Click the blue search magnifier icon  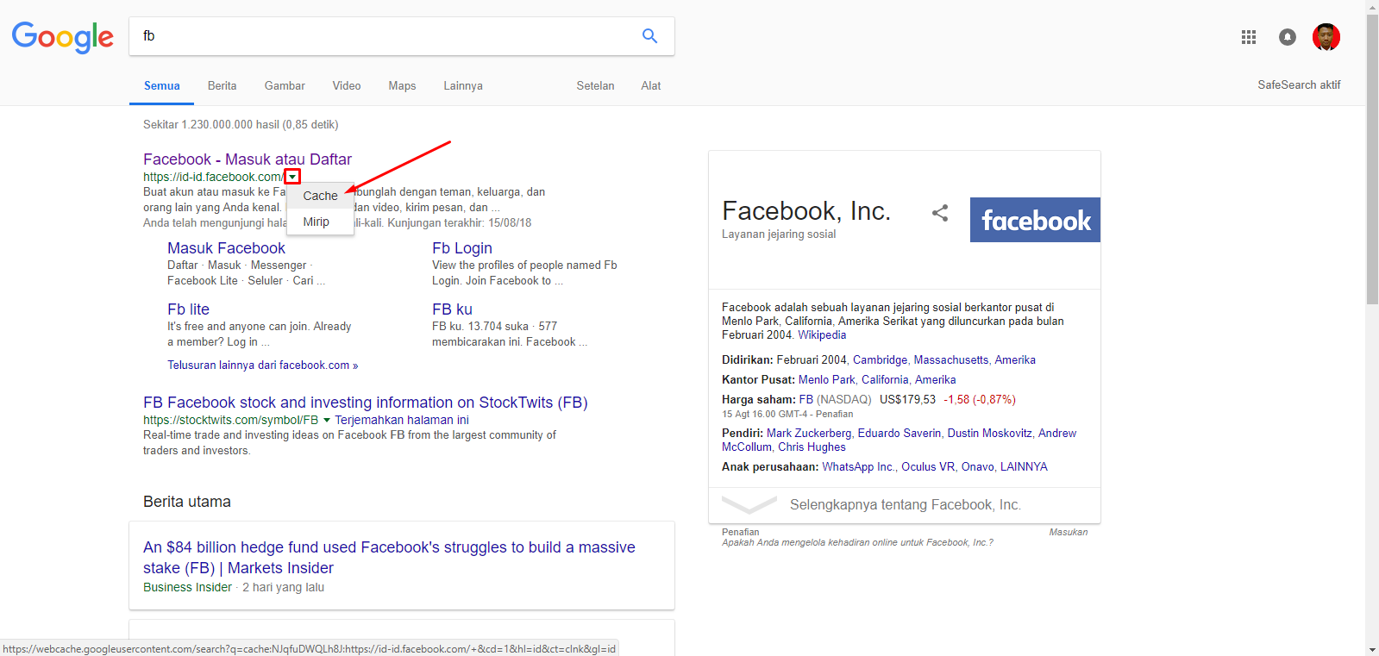coord(649,35)
